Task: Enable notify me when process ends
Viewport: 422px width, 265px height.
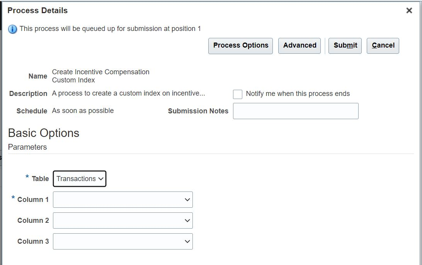Action: 238,94
